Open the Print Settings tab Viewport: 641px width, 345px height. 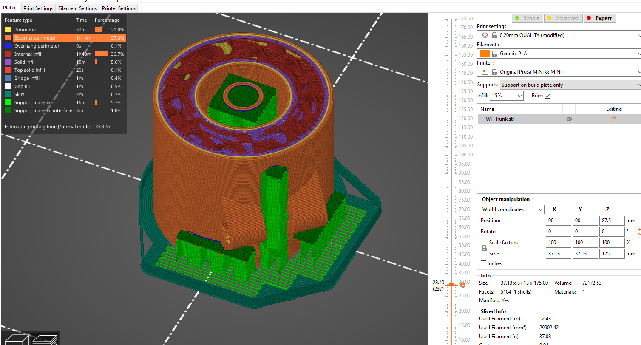click(38, 8)
